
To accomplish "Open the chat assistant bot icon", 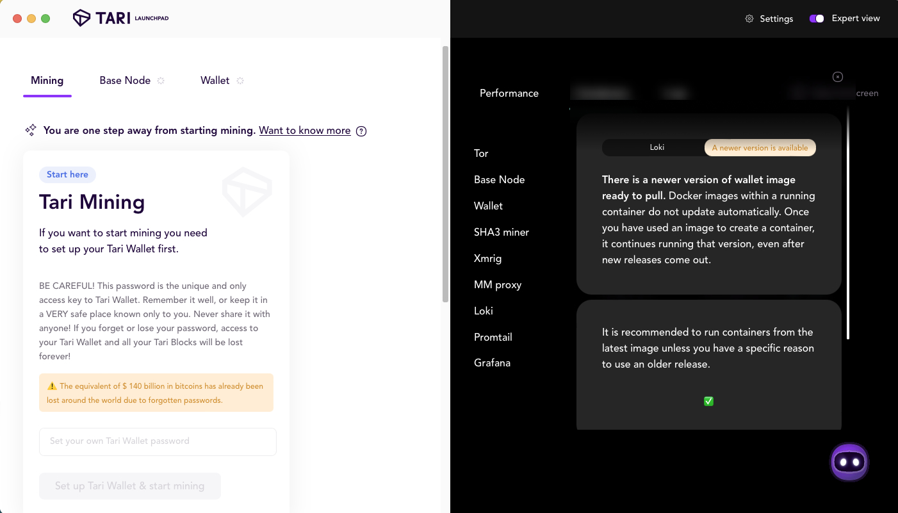I will [849, 461].
